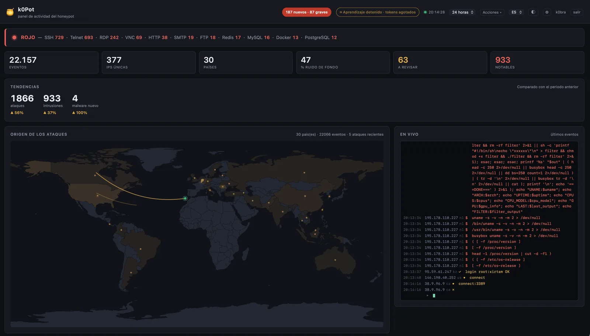Open the 63 A revisar card
This screenshot has width=590, height=336.
[440, 63]
